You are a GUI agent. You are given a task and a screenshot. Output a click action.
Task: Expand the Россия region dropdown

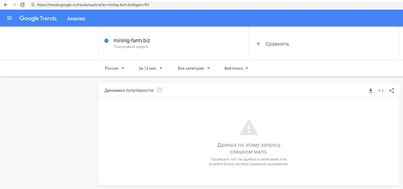[x=115, y=68]
